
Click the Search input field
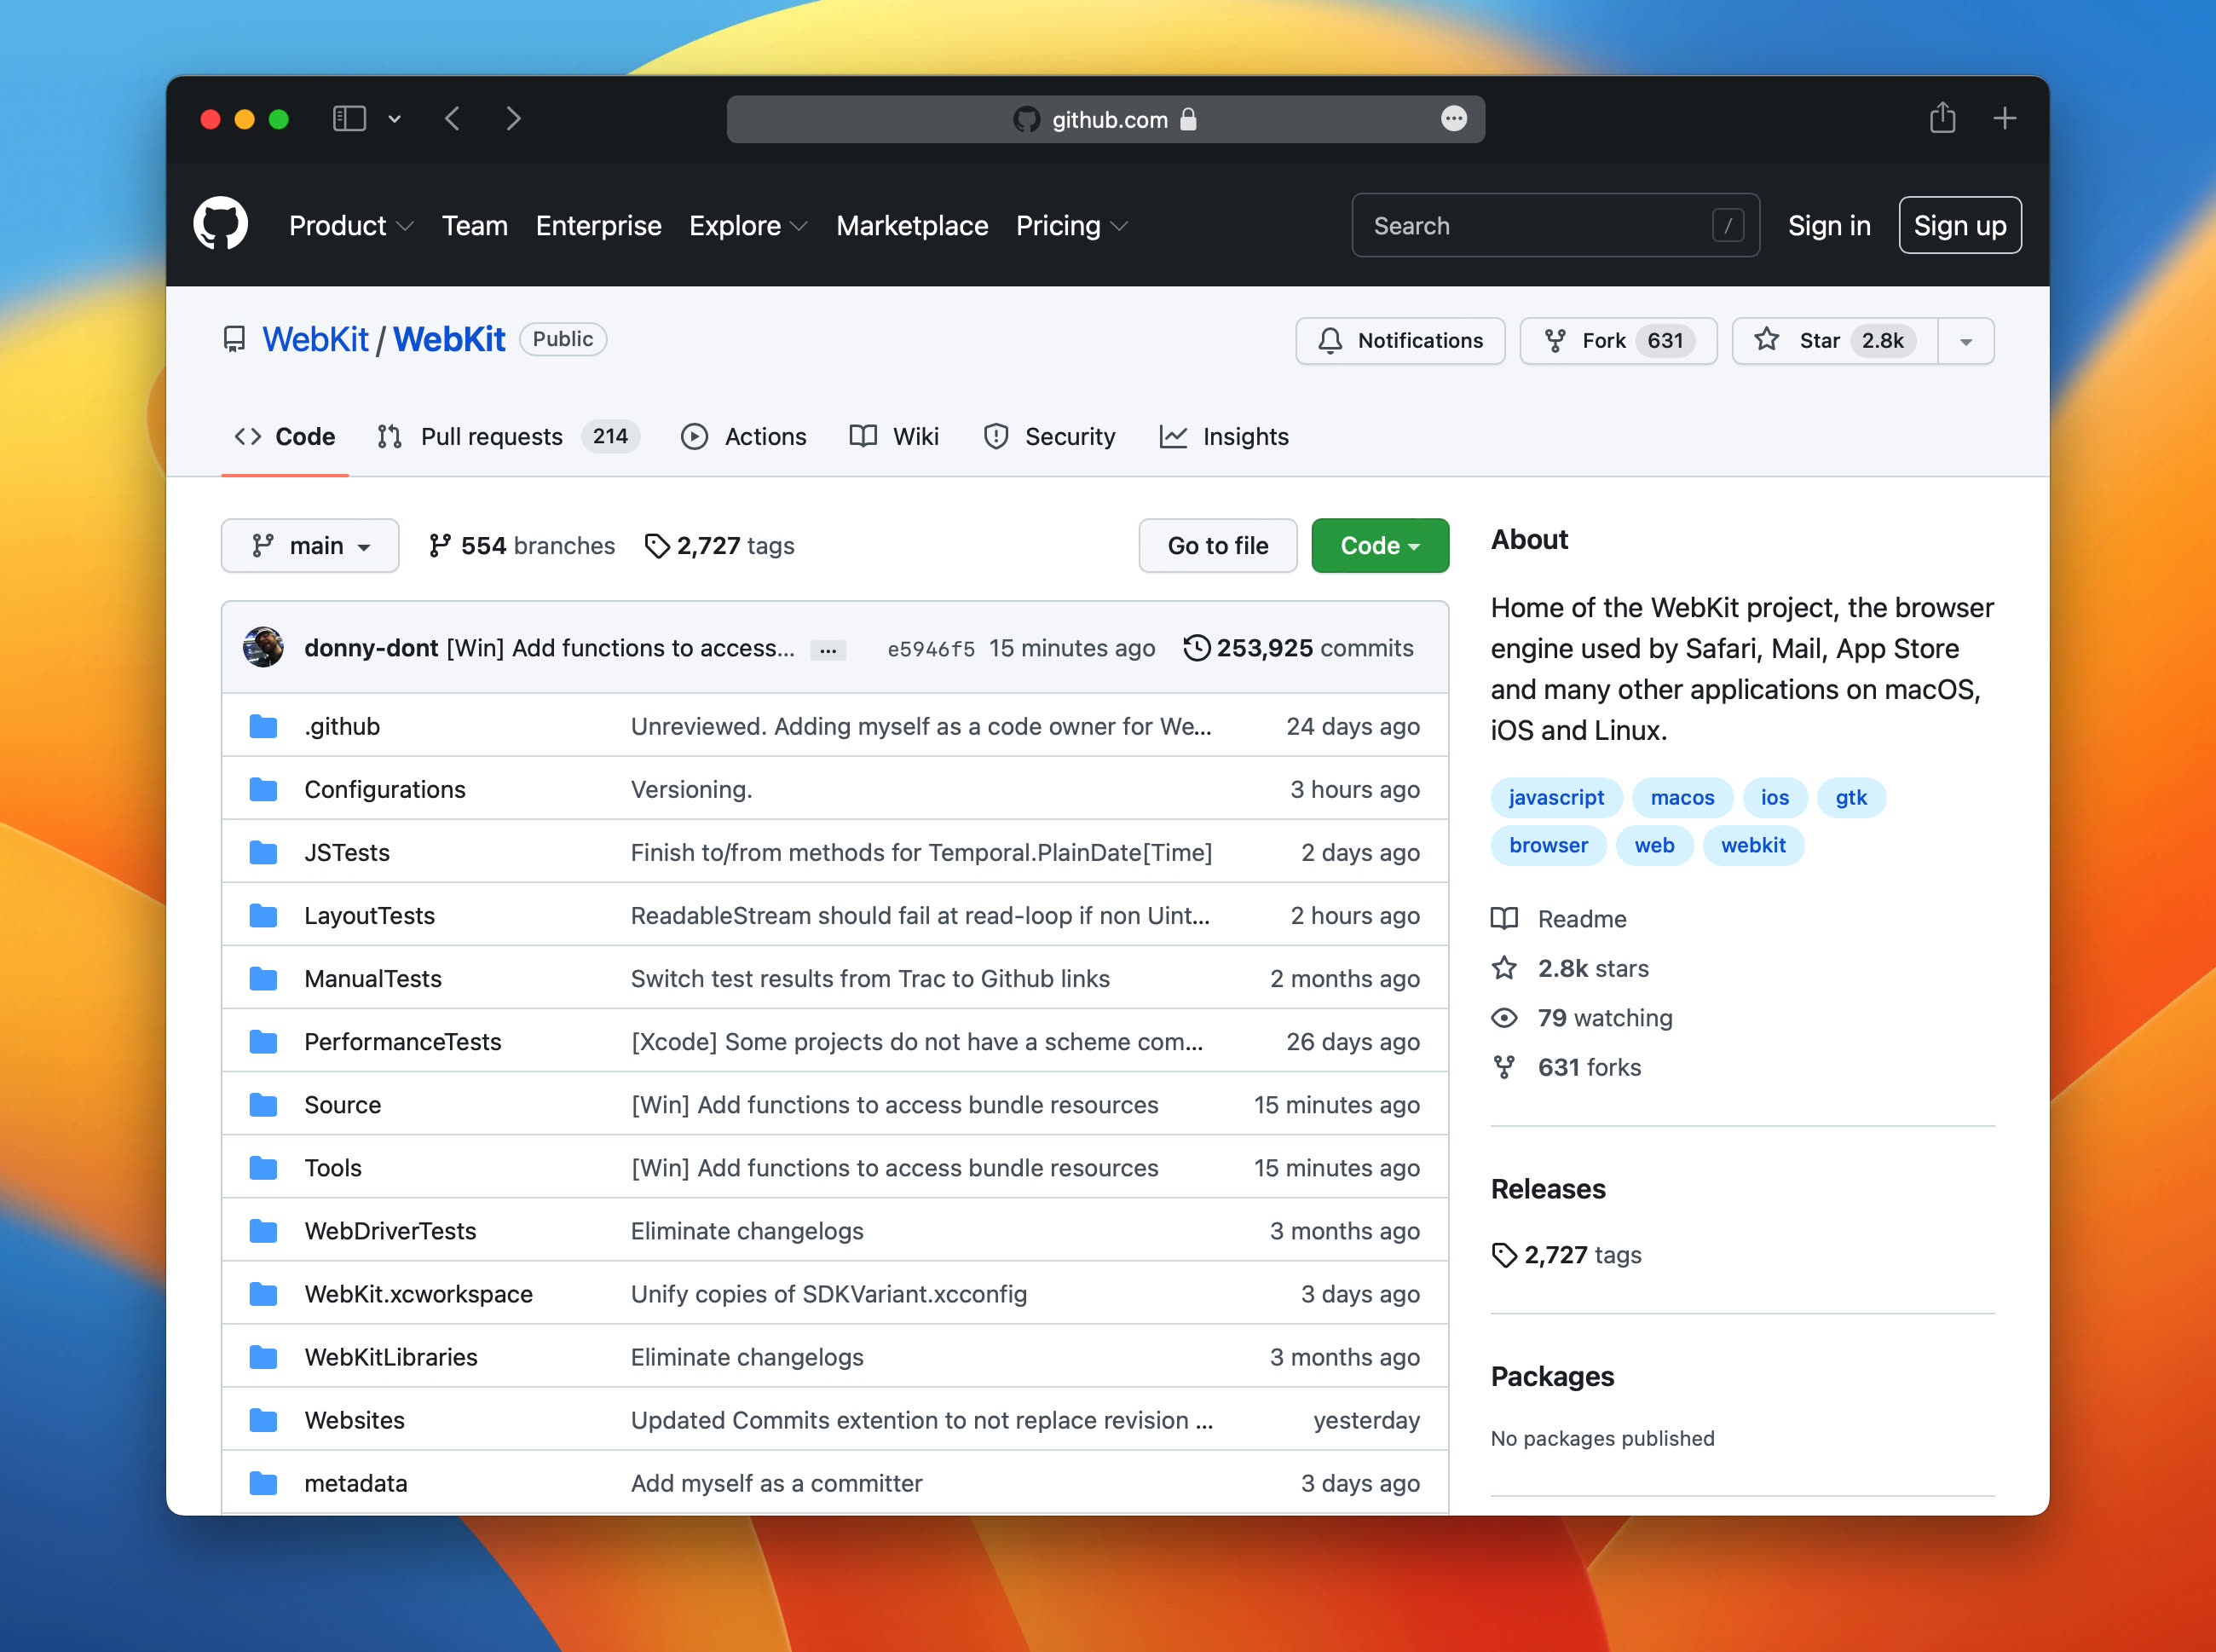pyautogui.click(x=1555, y=225)
